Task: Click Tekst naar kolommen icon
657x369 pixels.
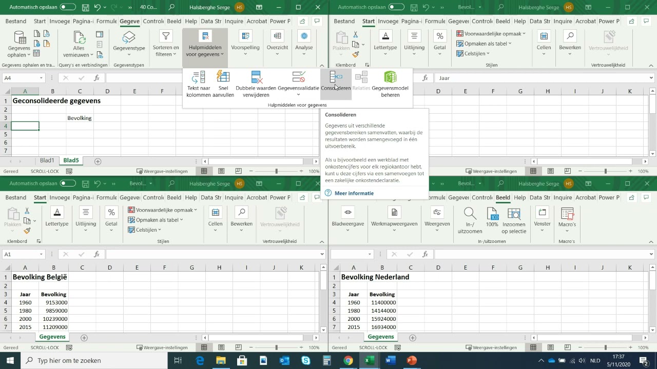Action: click(198, 77)
